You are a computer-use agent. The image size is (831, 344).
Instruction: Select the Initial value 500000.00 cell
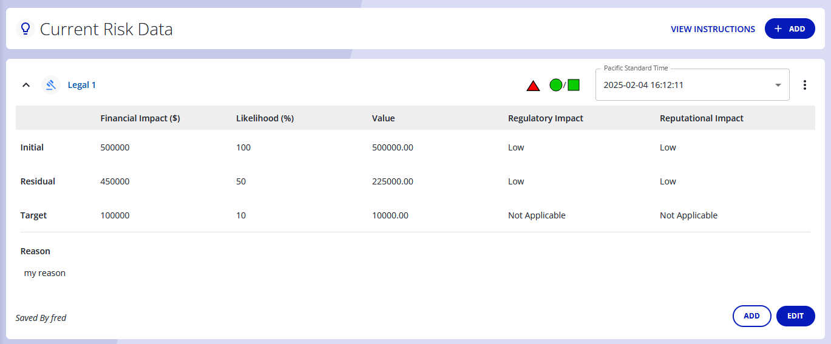pos(392,147)
